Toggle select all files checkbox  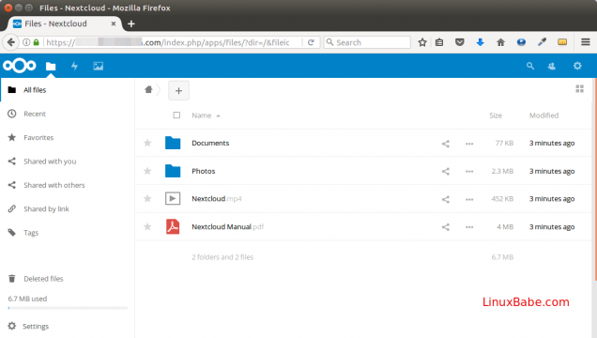[176, 115]
